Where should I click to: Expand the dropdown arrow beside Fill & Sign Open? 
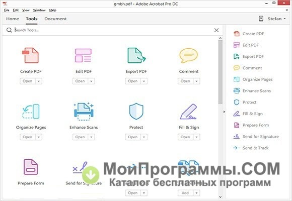click(x=196, y=137)
